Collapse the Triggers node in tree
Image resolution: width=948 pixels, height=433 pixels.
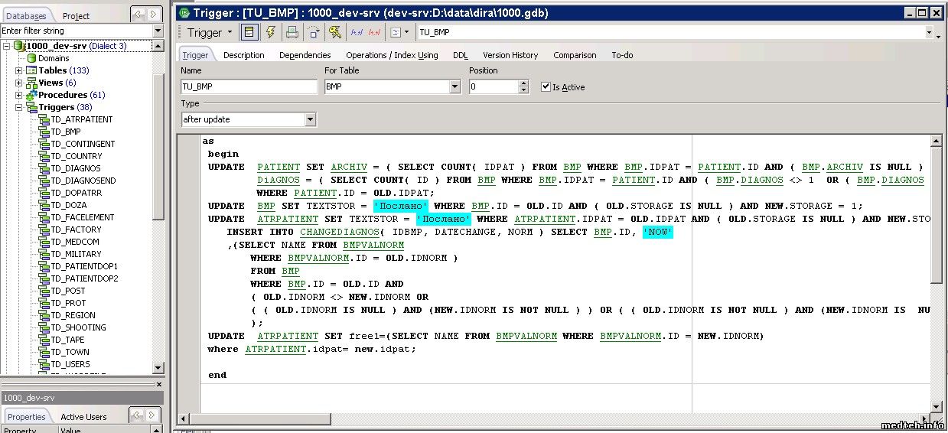pos(19,107)
